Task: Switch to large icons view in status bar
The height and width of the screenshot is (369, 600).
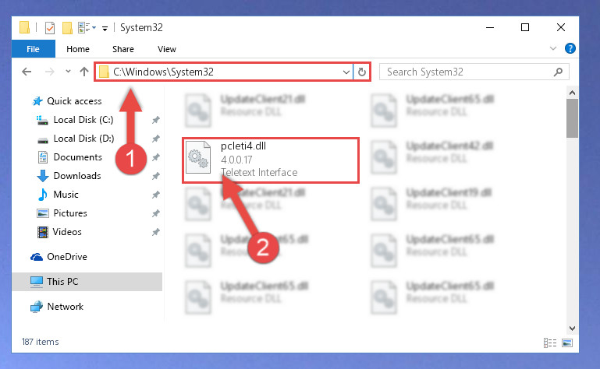Action: pos(567,343)
